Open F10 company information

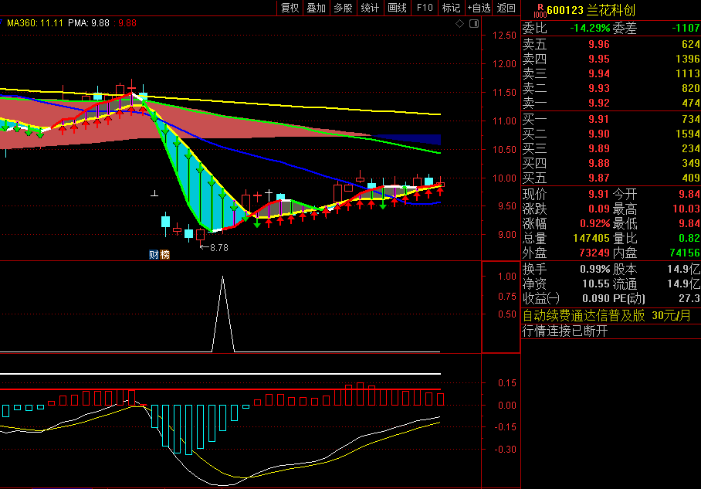tap(425, 8)
